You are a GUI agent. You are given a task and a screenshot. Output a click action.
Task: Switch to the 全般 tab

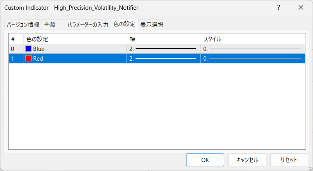coord(50,25)
